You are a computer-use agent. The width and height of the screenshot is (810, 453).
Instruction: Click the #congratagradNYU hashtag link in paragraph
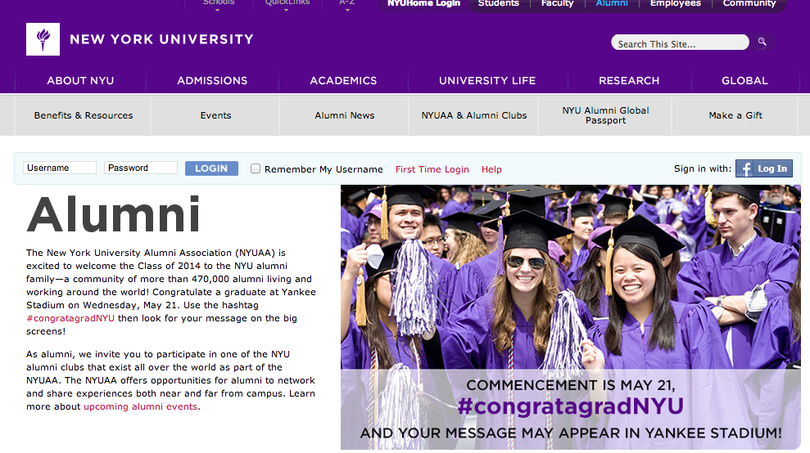click(x=70, y=318)
